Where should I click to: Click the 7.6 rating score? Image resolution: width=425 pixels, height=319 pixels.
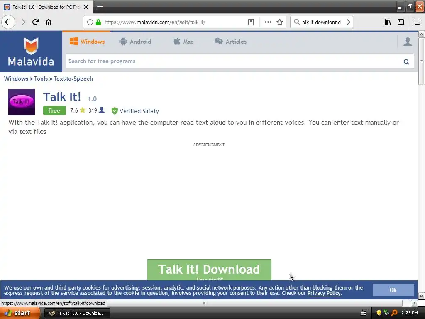74,110
